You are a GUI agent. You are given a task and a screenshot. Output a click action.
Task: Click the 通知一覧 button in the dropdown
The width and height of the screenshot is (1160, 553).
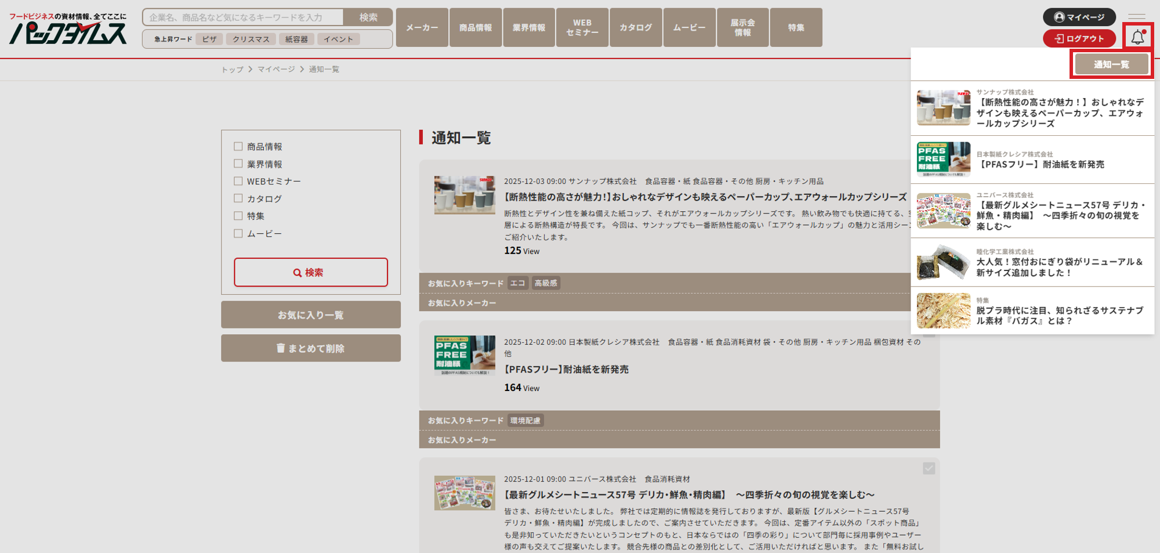pos(1111,64)
